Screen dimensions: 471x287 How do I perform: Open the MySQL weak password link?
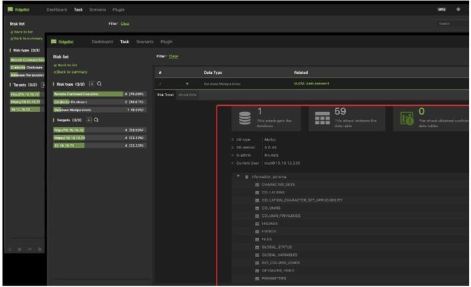[312, 83]
